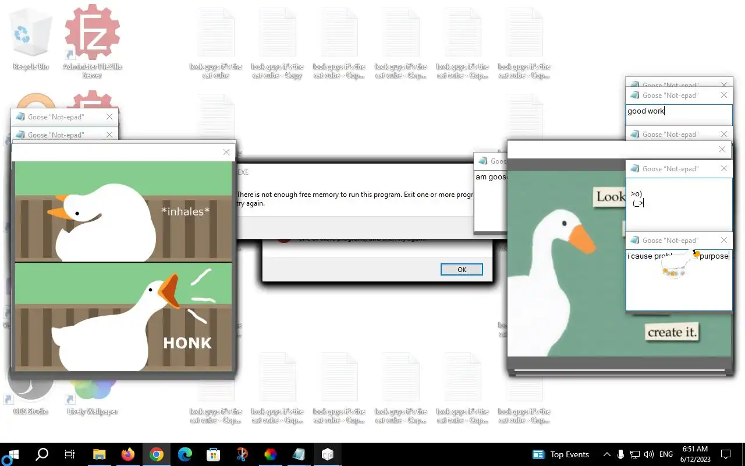Select the Lively Wallpaper desktop shortcut

pyautogui.click(x=92, y=389)
